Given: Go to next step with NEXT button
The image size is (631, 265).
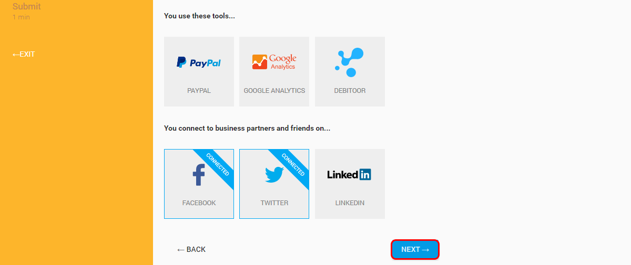Looking at the screenshot, I should coord(415,250).
